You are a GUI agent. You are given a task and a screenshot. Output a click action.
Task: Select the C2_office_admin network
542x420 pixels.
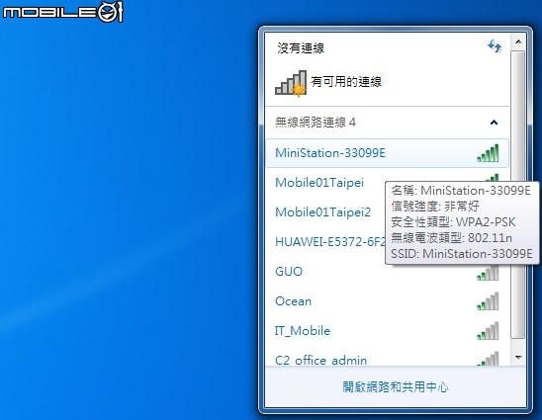pyautogui.click(x=387, y=357)
